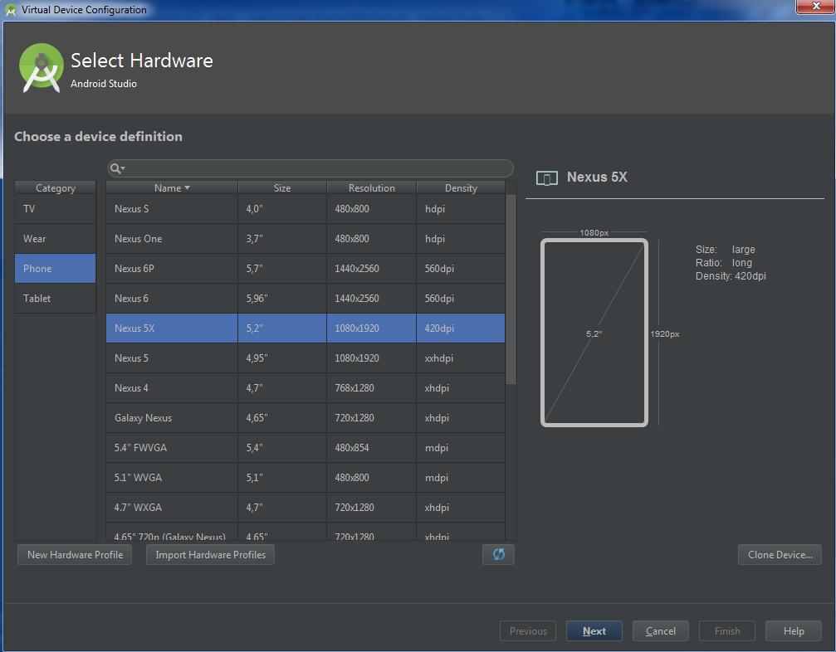Click the Cancel button
This screenshot has height=652, width=836.
(661, 630)
